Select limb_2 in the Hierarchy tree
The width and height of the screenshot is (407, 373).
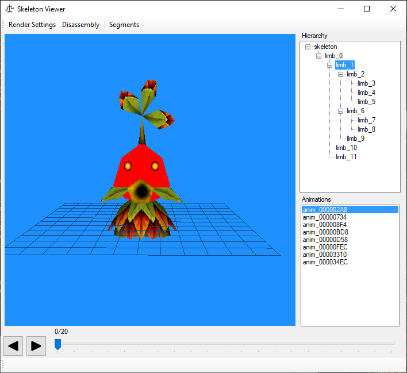[355, 74]
